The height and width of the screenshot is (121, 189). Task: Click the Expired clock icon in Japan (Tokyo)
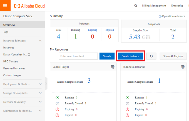coord(57,115)
